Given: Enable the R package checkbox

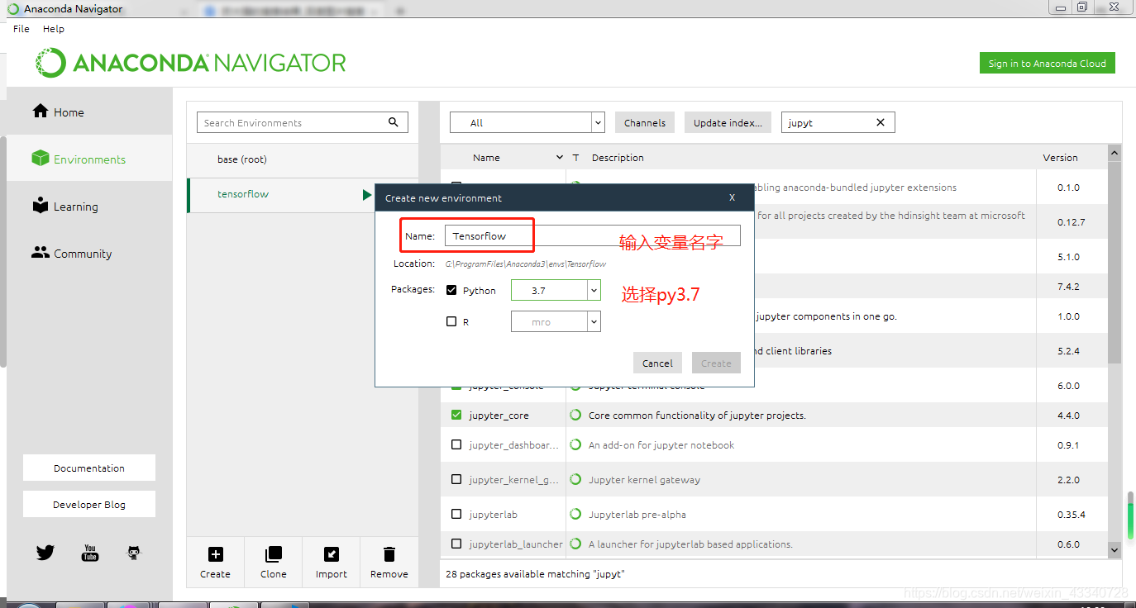Looking at the screenshot, I should tap(451, 321).
